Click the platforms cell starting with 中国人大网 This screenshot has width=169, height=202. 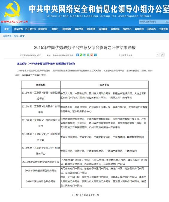pyautogui.click(x=104, y=95)
